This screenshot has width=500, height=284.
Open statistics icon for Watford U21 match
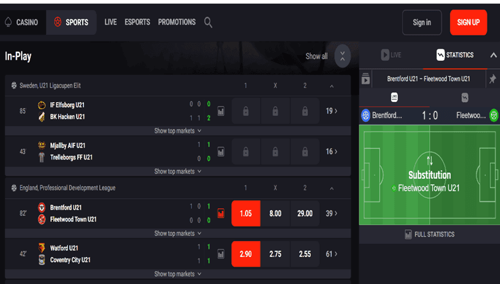[x=221, y=254]
